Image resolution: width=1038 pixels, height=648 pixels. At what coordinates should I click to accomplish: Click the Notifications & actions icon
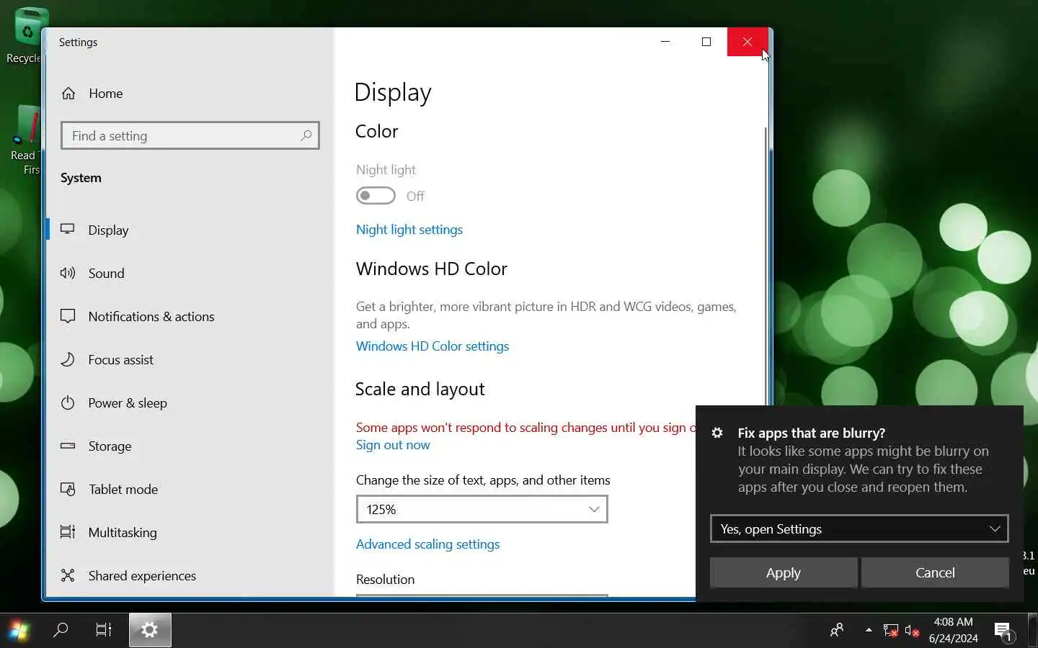tap(68, 316)
